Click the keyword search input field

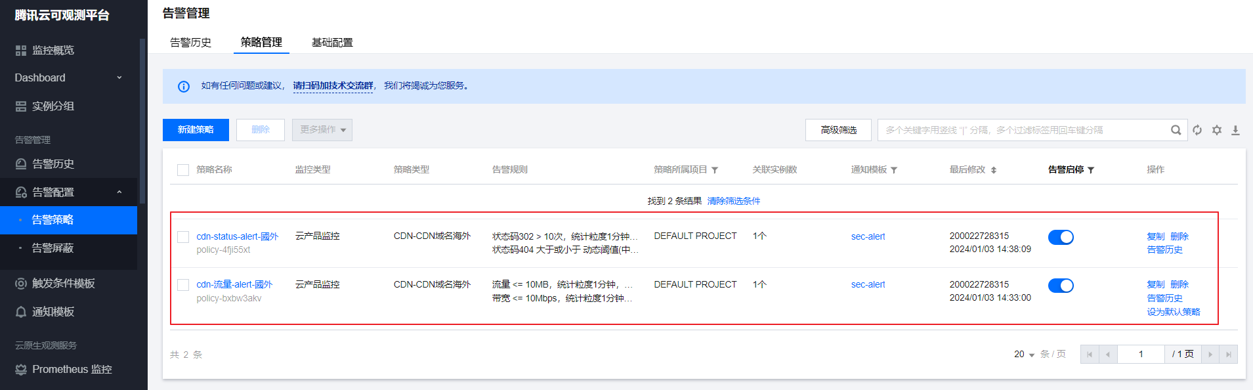(1024, 130)
